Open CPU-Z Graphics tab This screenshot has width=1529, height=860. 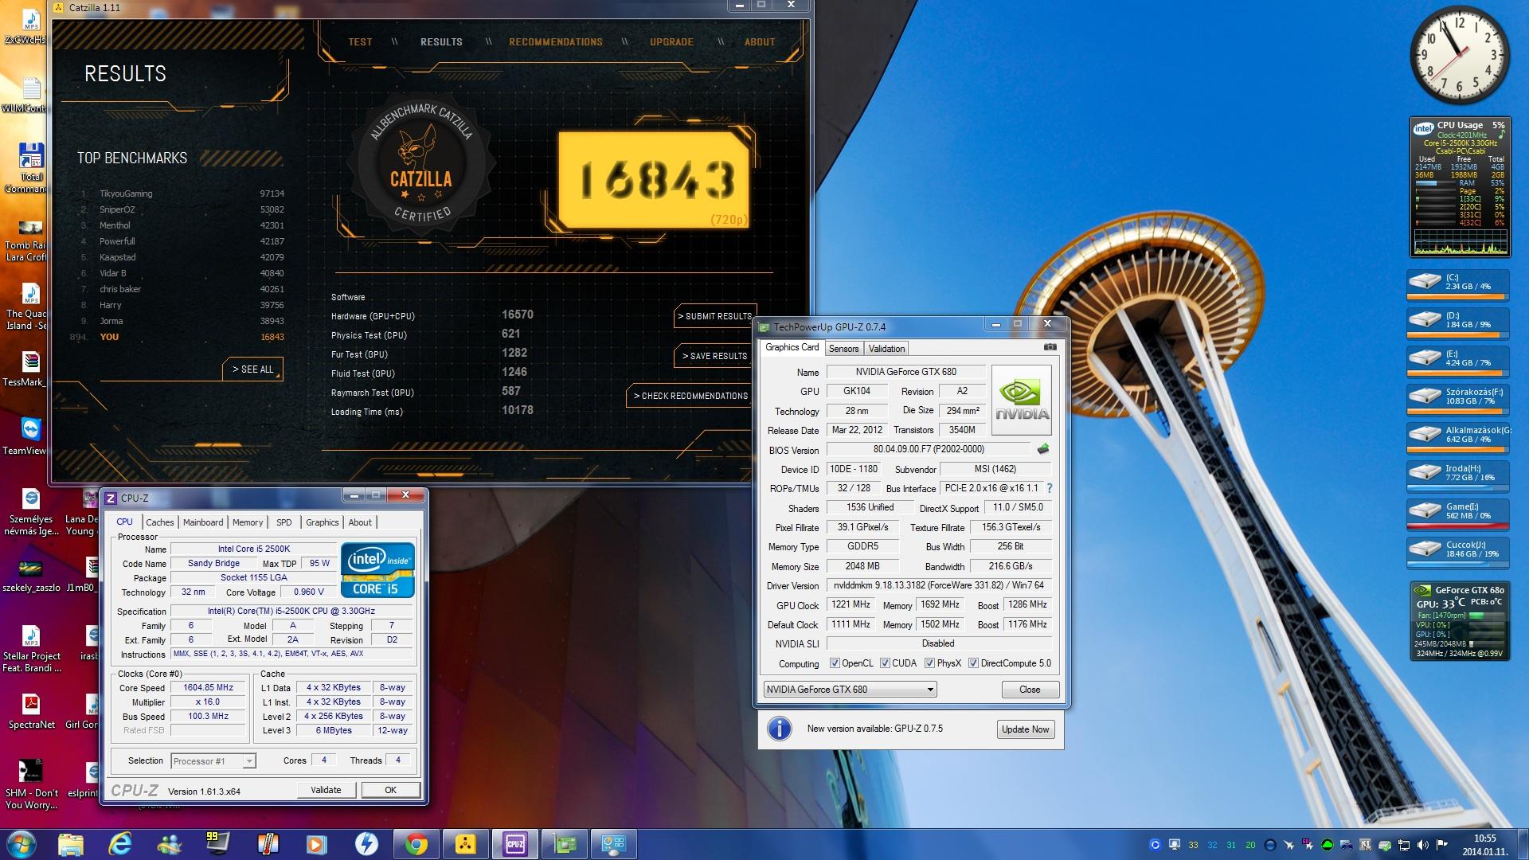click(x=323, y=522)
